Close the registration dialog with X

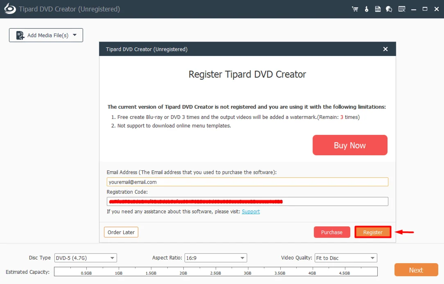click(385, 49)
